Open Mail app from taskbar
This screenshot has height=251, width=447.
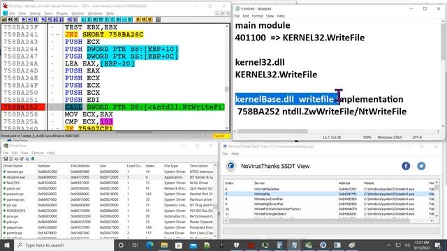[x=193, y=245]
